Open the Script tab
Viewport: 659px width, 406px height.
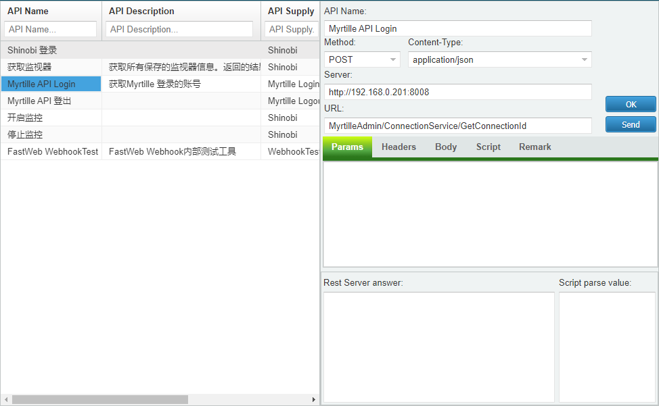click(x=488, y=147)
